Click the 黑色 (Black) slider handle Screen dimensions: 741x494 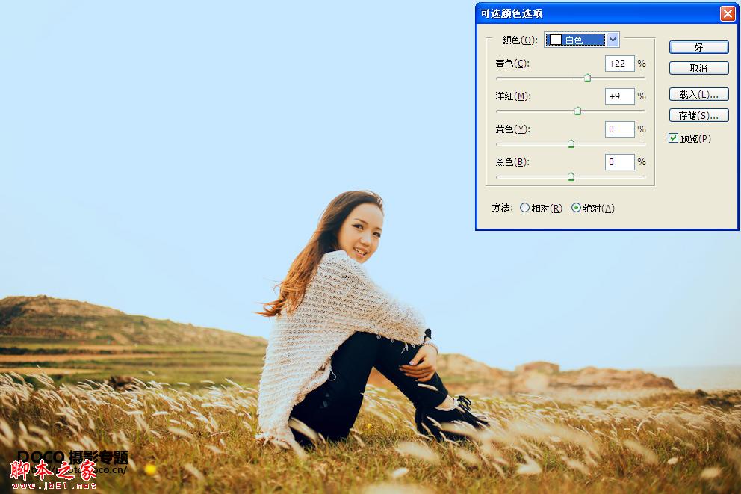[570, 176]
